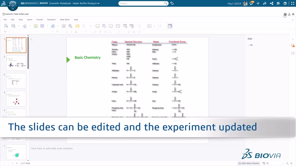The height and width of the screenshot is (166, 296).
Task: Open the notifications chat icon
Action: (x=251, y=3)
